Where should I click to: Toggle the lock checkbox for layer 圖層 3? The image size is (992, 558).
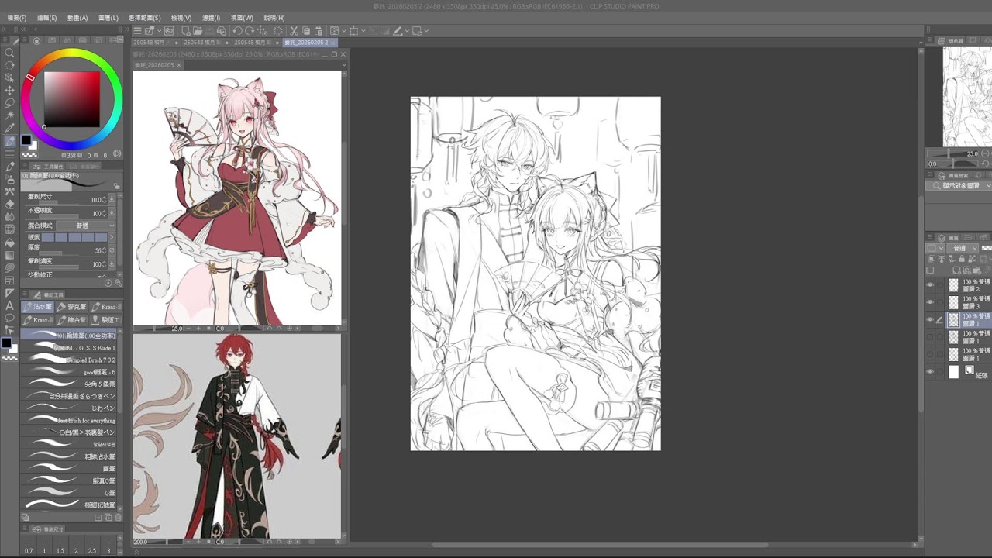[x=940, y=301]
